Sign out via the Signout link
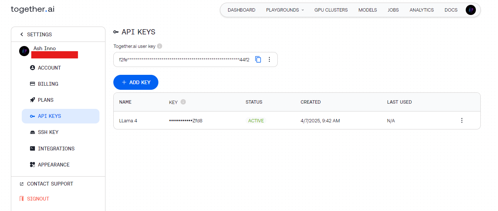This screenshot has height=211, width=498. (38, 199)
